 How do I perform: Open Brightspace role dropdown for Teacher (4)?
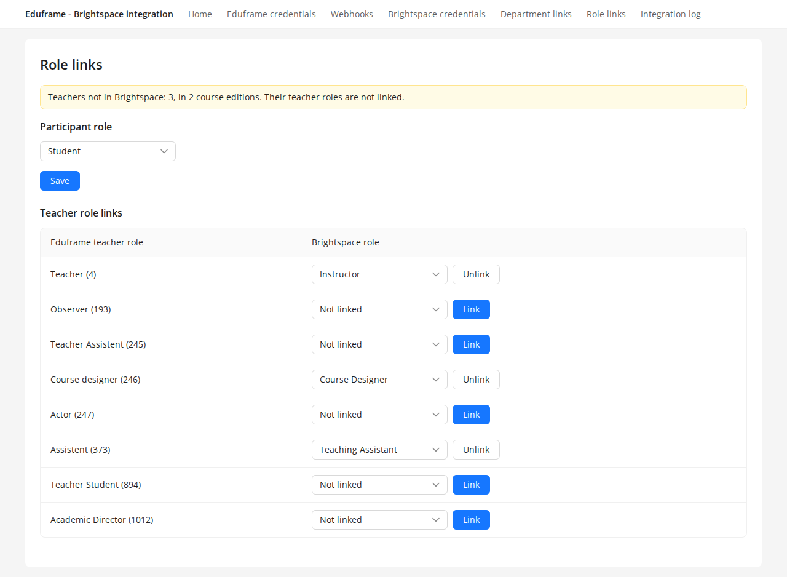(x=379, y=274)
